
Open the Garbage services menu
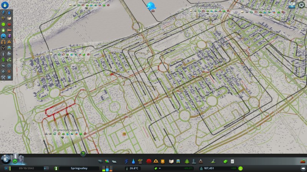(140, 161)
